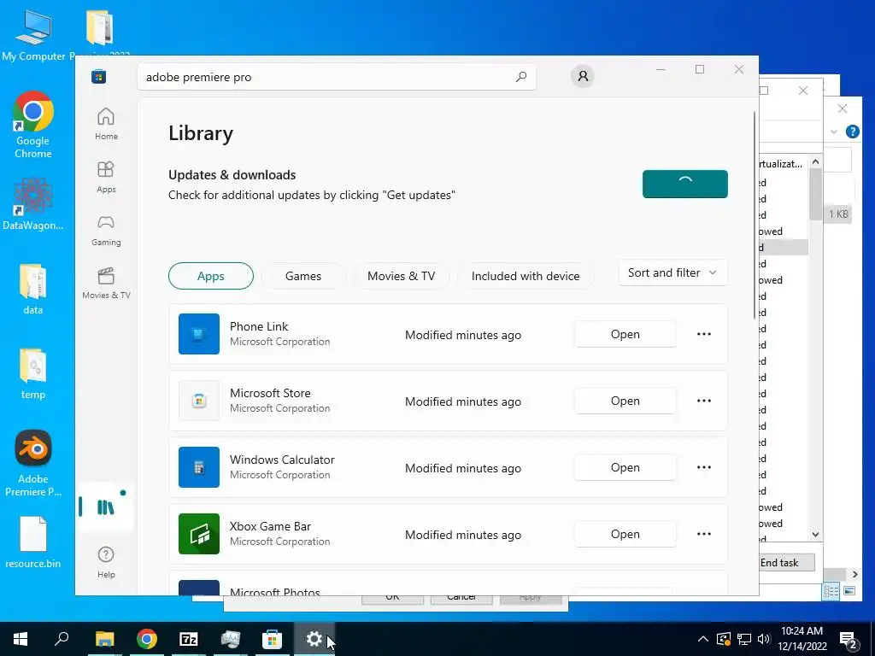Screen dimensions: 875x656
Task: Select the Apps filter tab
Action: tap(211, 276)
